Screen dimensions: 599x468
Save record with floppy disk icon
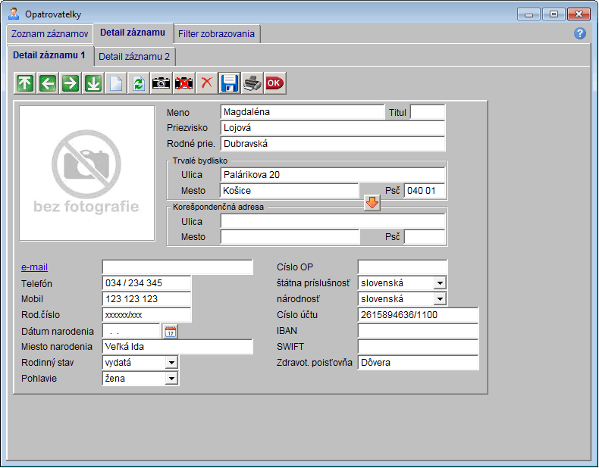tap(229, 83)
